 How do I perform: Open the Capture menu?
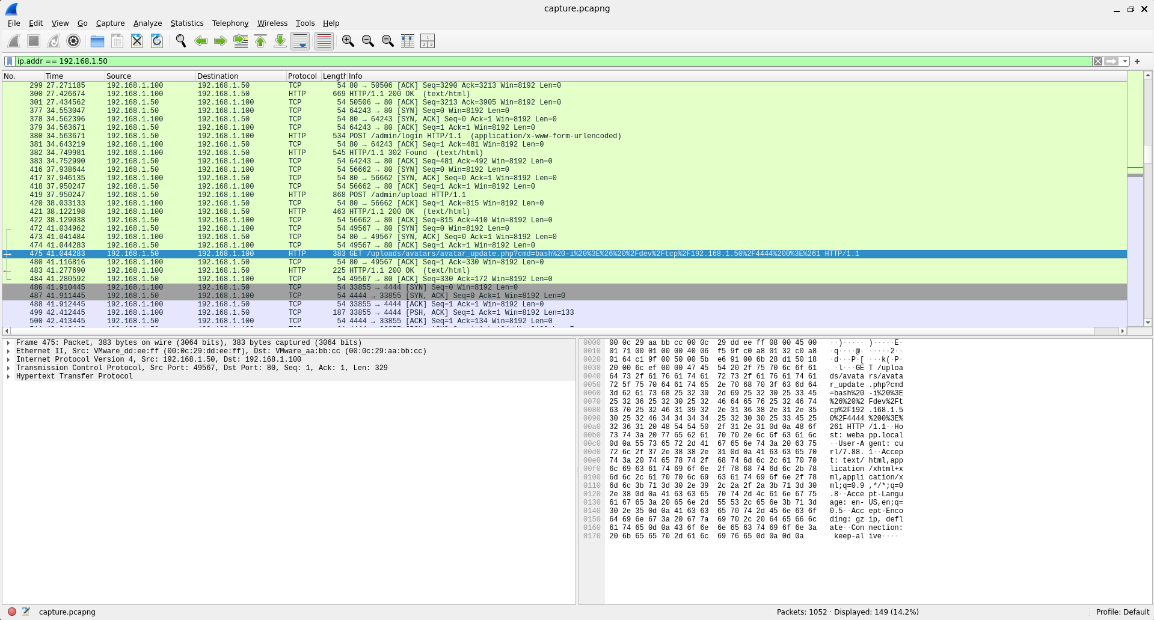click(111, 23)
